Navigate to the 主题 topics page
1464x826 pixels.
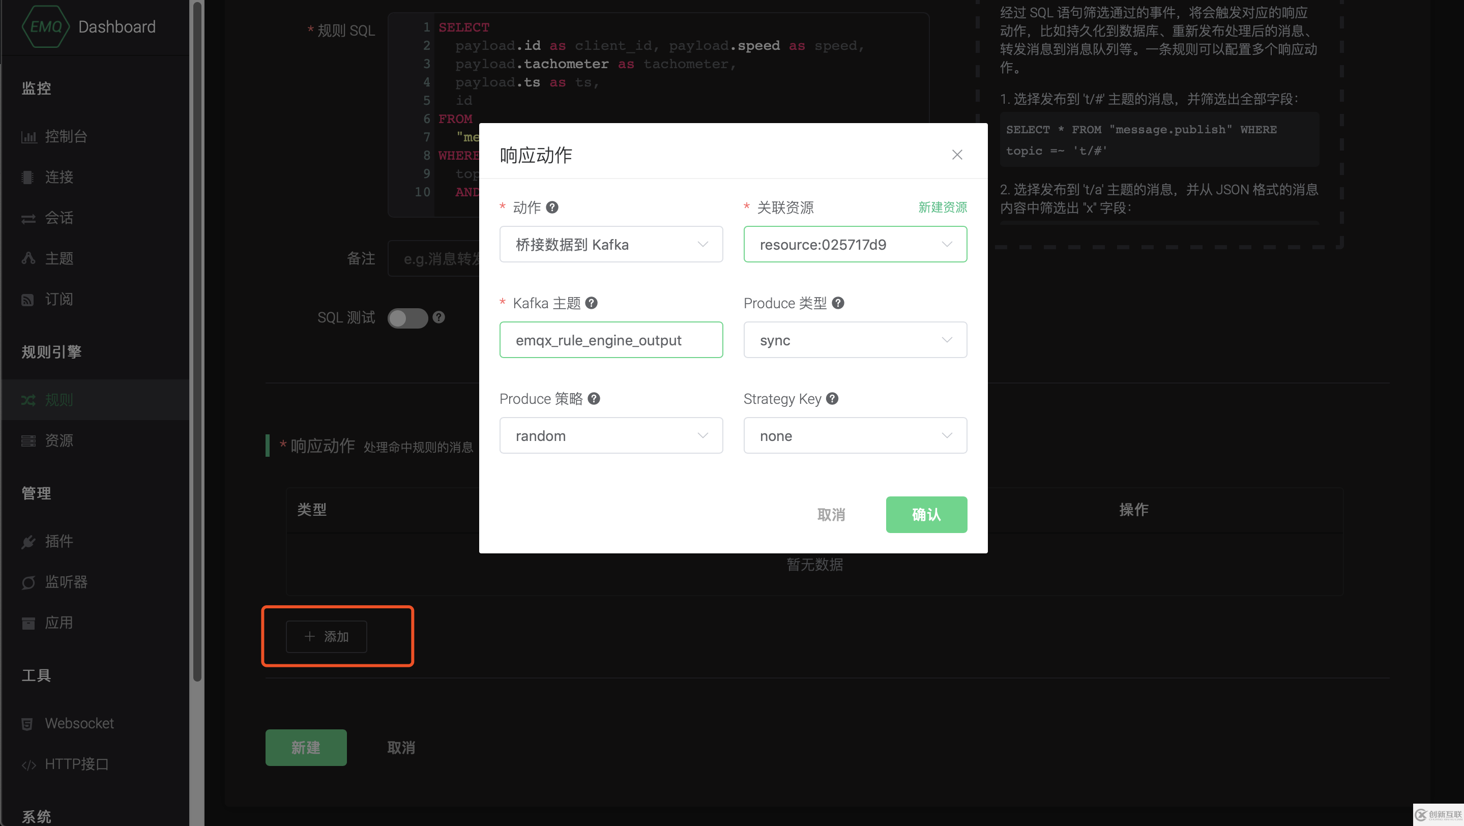pyautogui.click(x=59, y=258)
